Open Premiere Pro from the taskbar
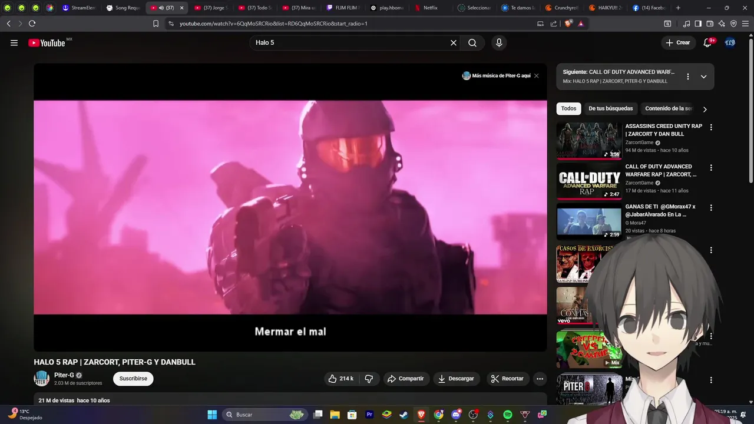 [369, 415]
